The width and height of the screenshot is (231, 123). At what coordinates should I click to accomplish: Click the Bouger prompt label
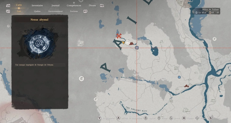(203, 118)
